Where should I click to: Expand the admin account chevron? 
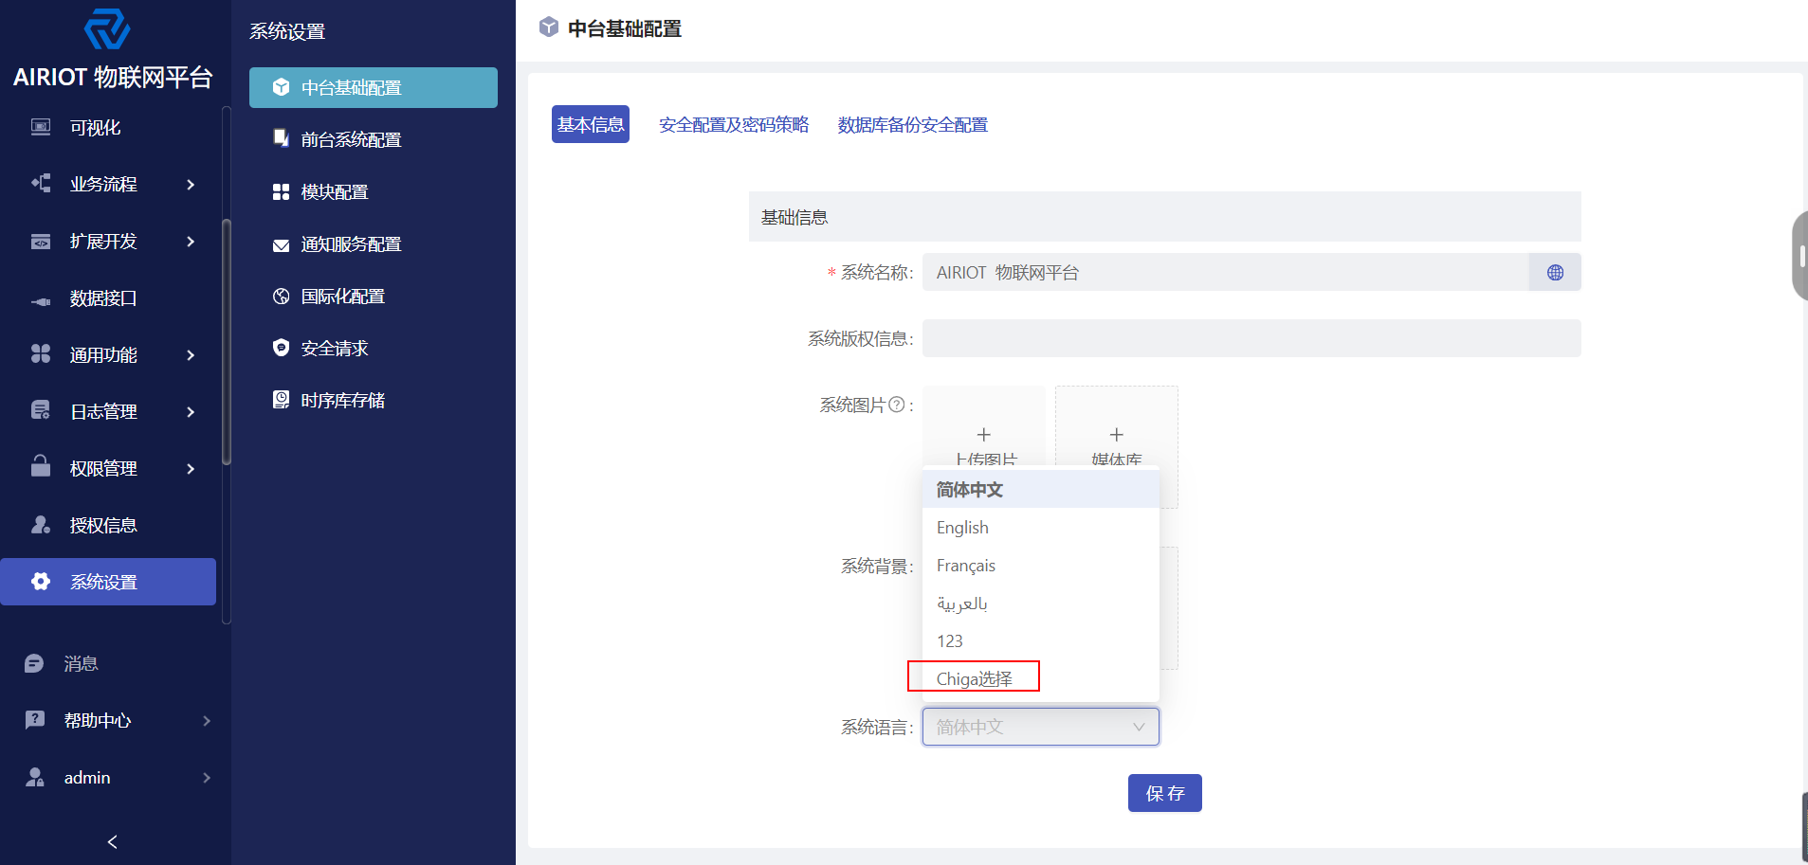207,777
